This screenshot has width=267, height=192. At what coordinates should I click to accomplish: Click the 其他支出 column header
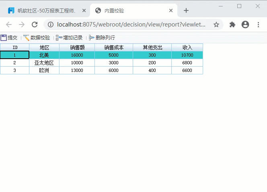click(x=152, y=47)
